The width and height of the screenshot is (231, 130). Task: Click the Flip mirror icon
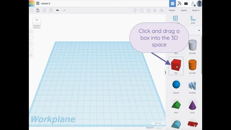tap(161, 10)
